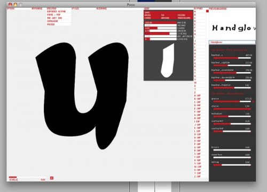Adjust the contrasteV slider
Viewport: 267px width, 192px height.
(x=232, y=124)
